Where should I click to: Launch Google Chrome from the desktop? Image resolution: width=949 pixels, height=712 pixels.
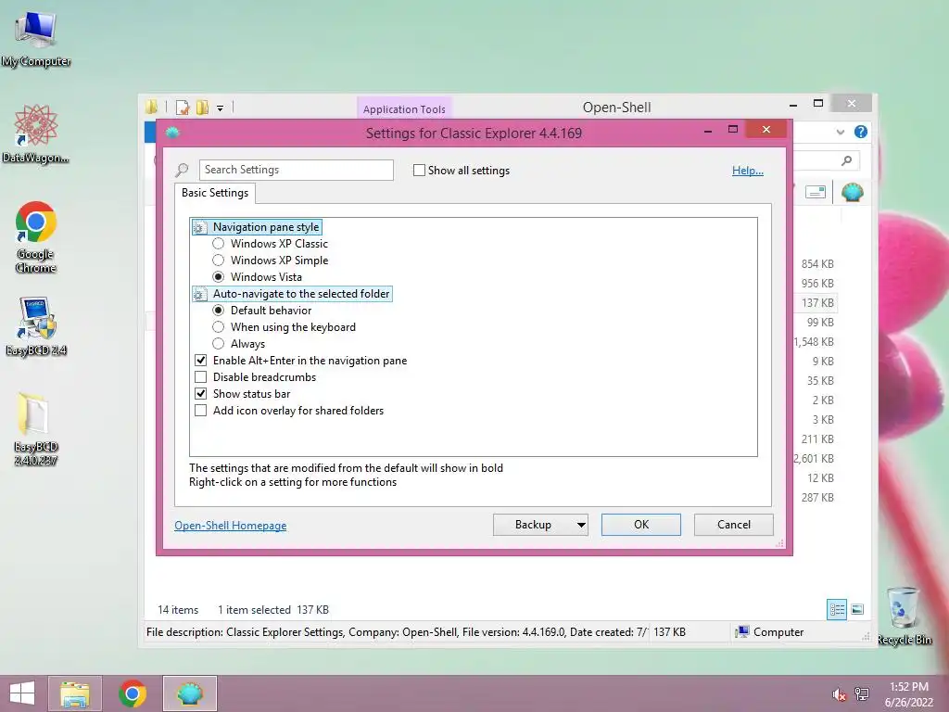[x=36, y=236]
